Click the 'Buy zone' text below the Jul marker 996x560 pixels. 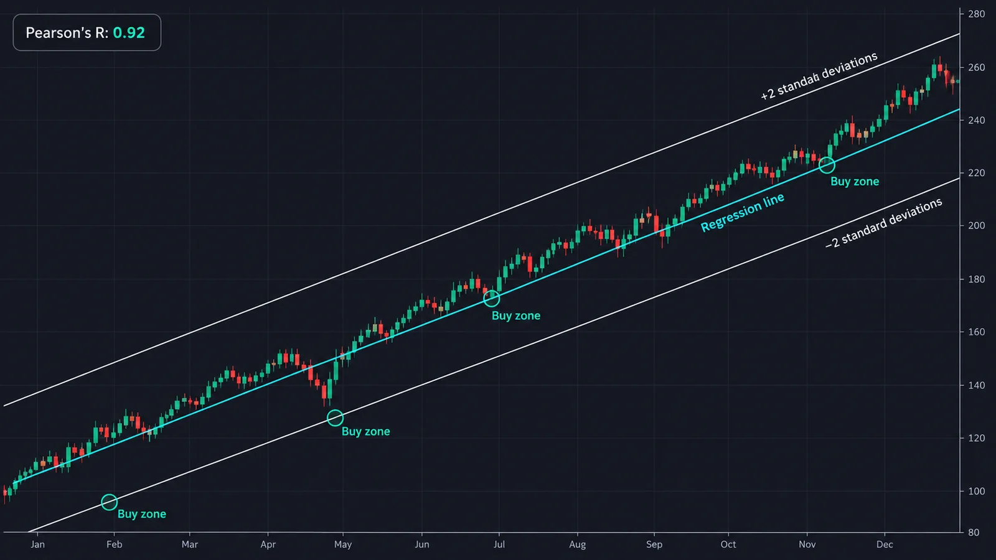[516, 315]
